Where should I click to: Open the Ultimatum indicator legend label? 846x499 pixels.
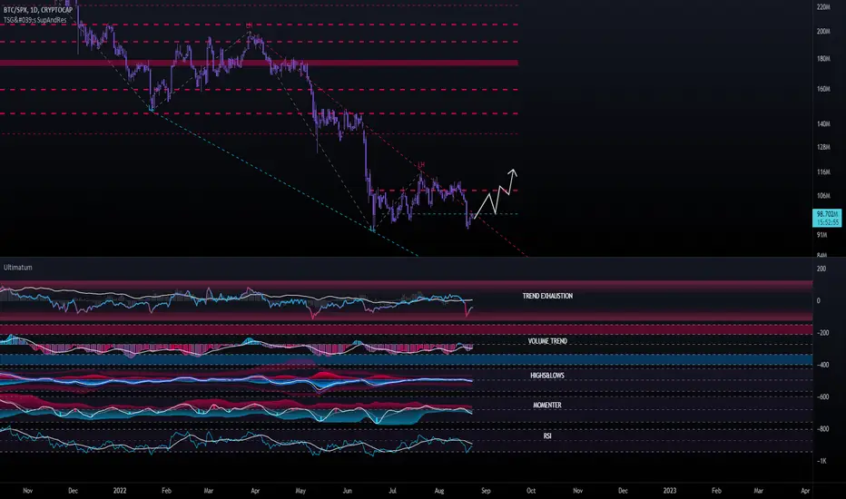coord(18,268)
